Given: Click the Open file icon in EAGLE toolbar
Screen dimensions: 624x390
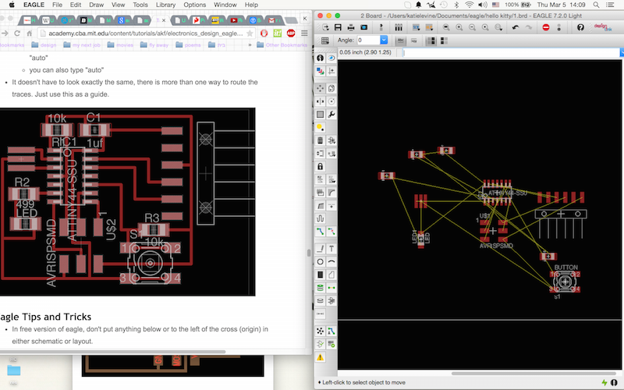Looking at the screenshot, I should click(325, 27).
